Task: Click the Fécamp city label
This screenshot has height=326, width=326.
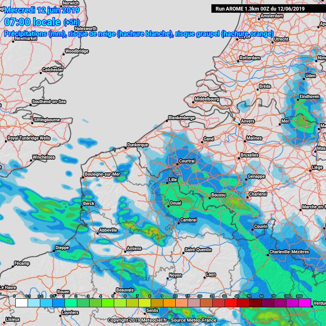Action: (22, 264)
